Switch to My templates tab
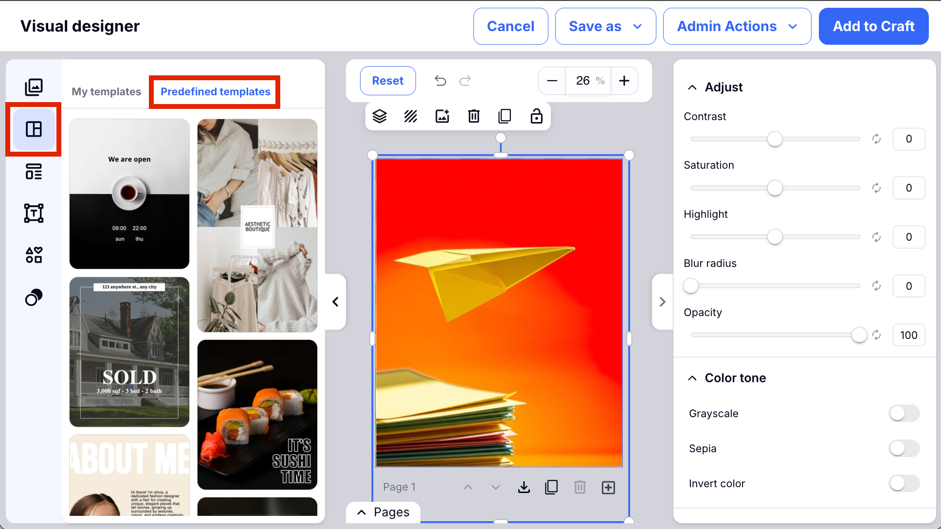Screen dimensions: 941x529 106,91
